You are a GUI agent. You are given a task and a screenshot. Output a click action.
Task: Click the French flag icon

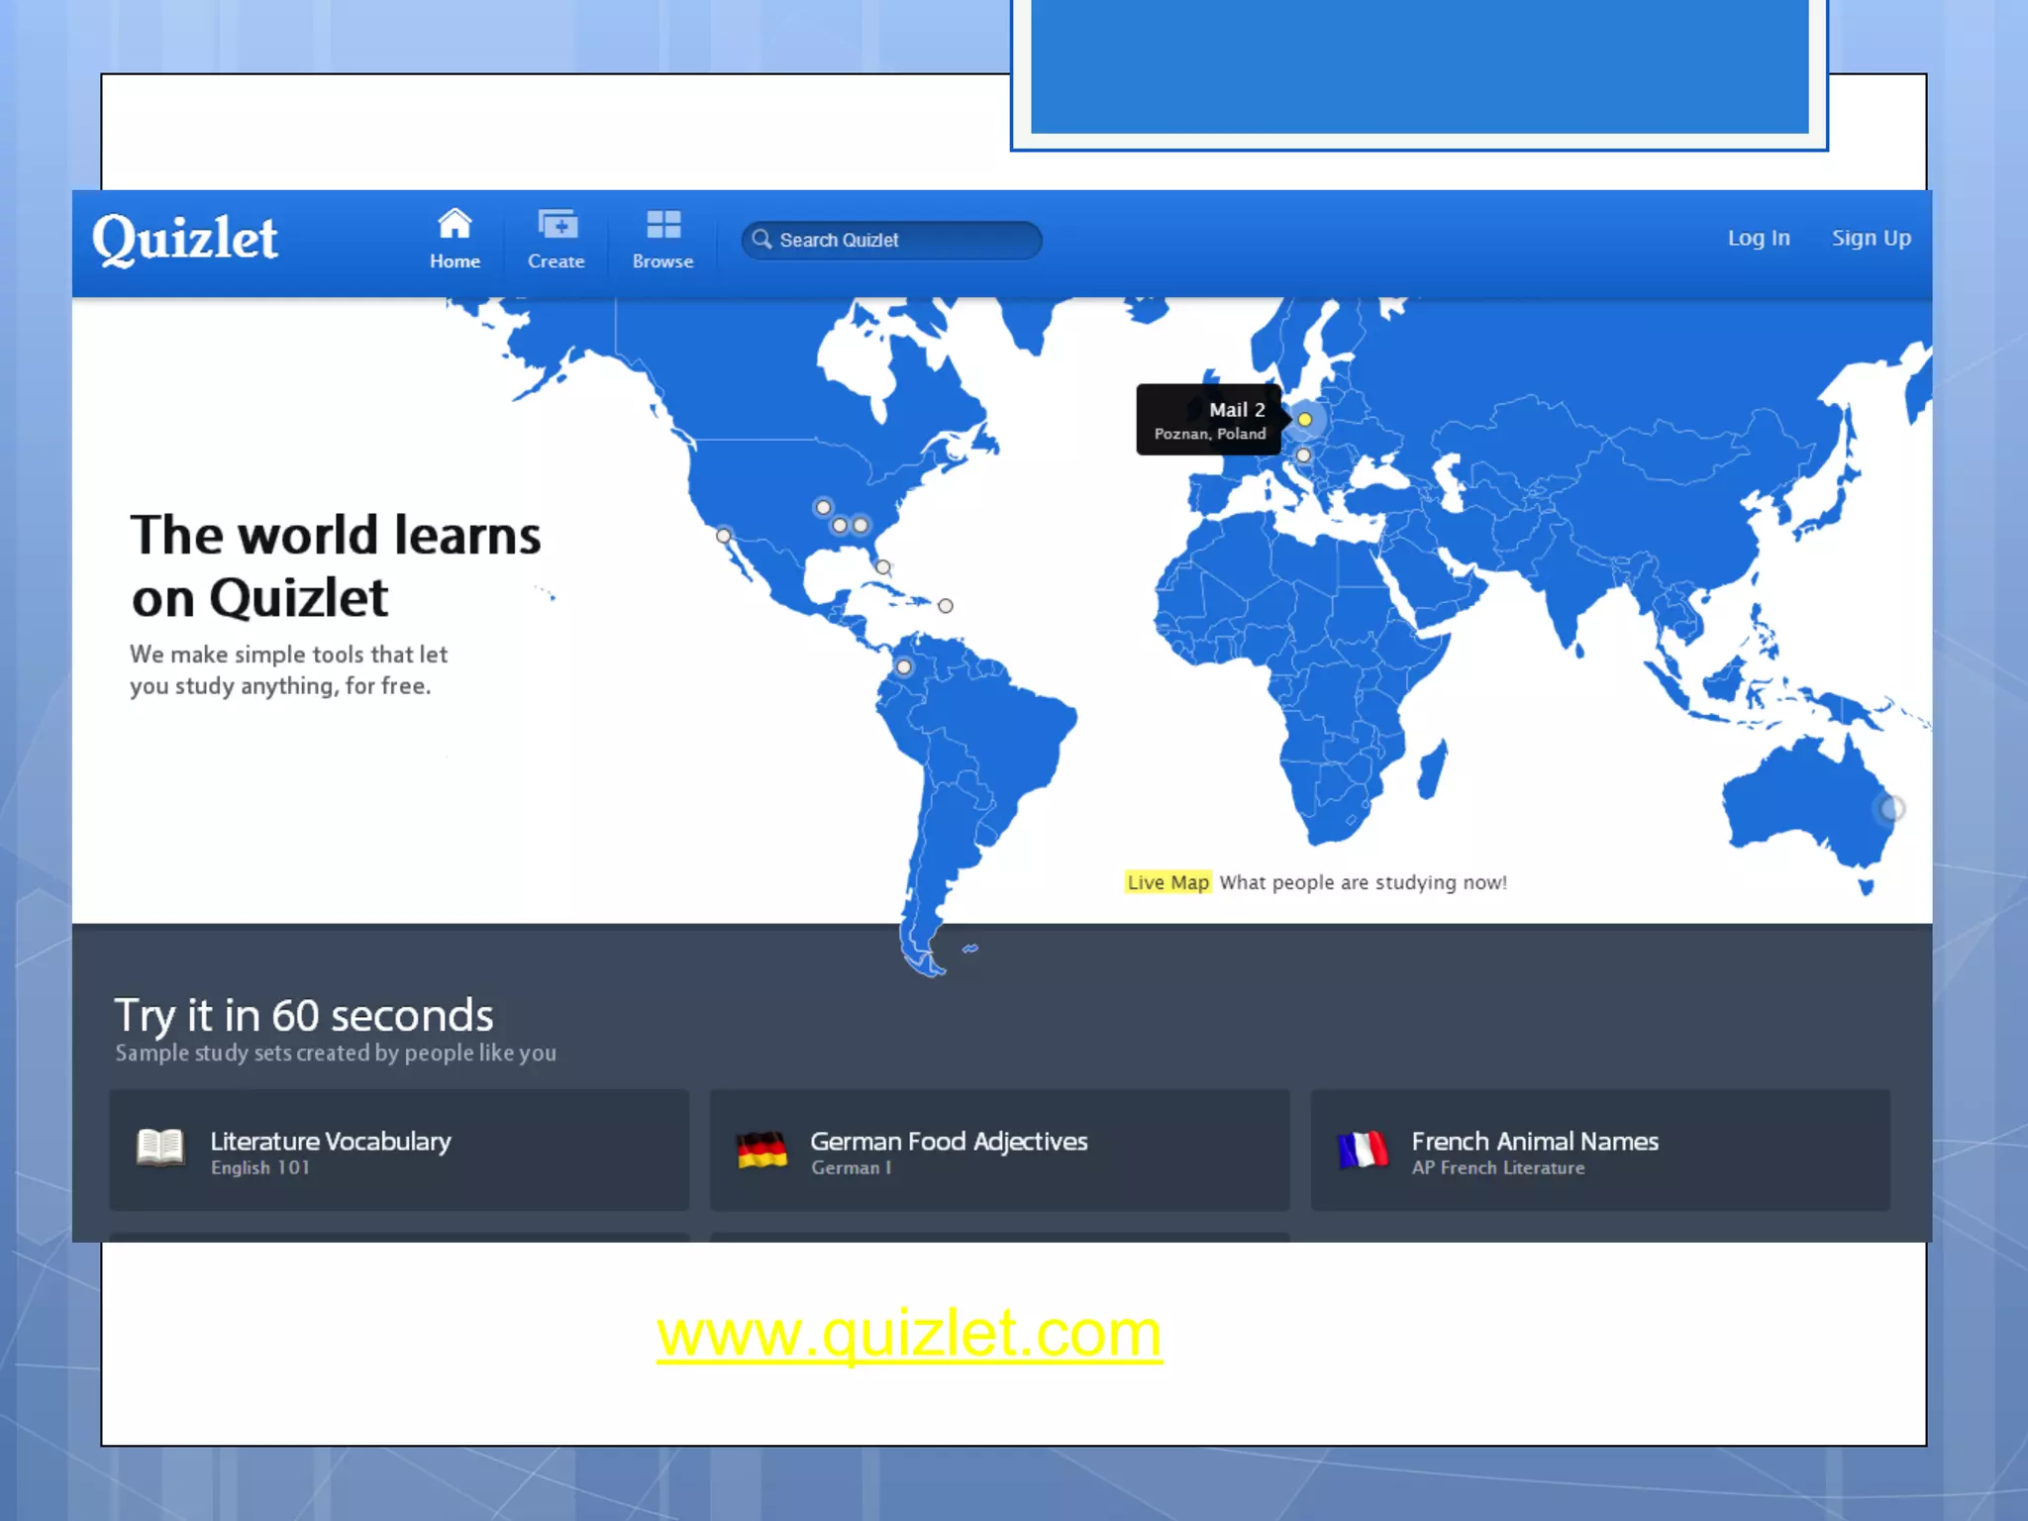(1363, 1151)
